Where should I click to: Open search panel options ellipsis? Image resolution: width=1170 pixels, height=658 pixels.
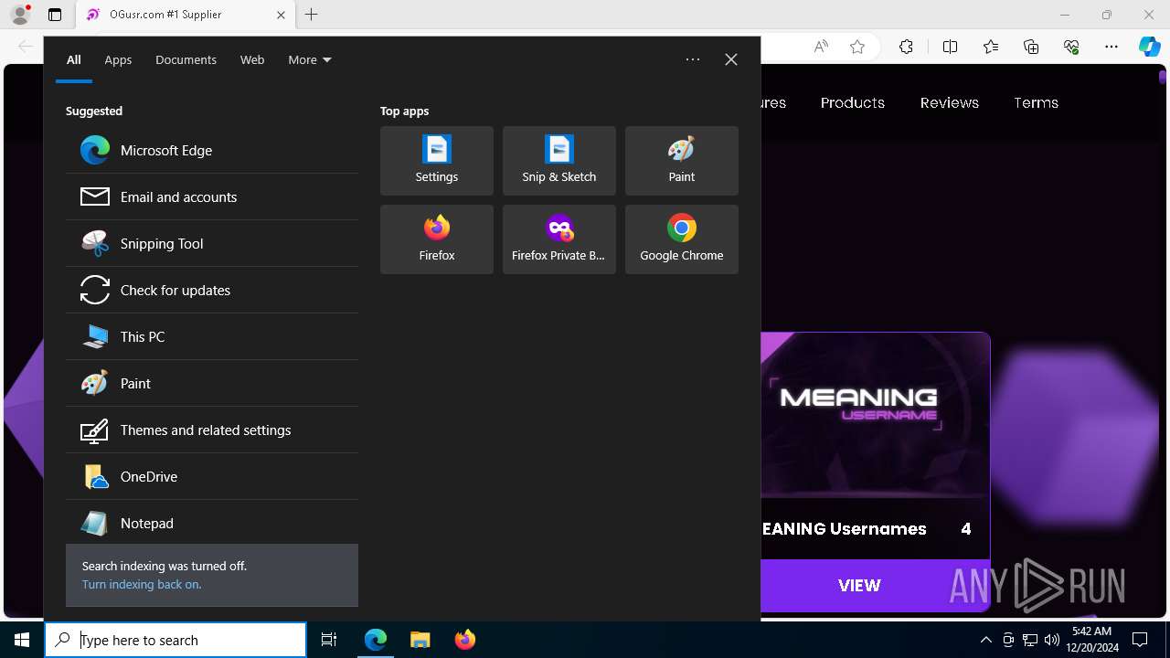click(x=693, y=59)
